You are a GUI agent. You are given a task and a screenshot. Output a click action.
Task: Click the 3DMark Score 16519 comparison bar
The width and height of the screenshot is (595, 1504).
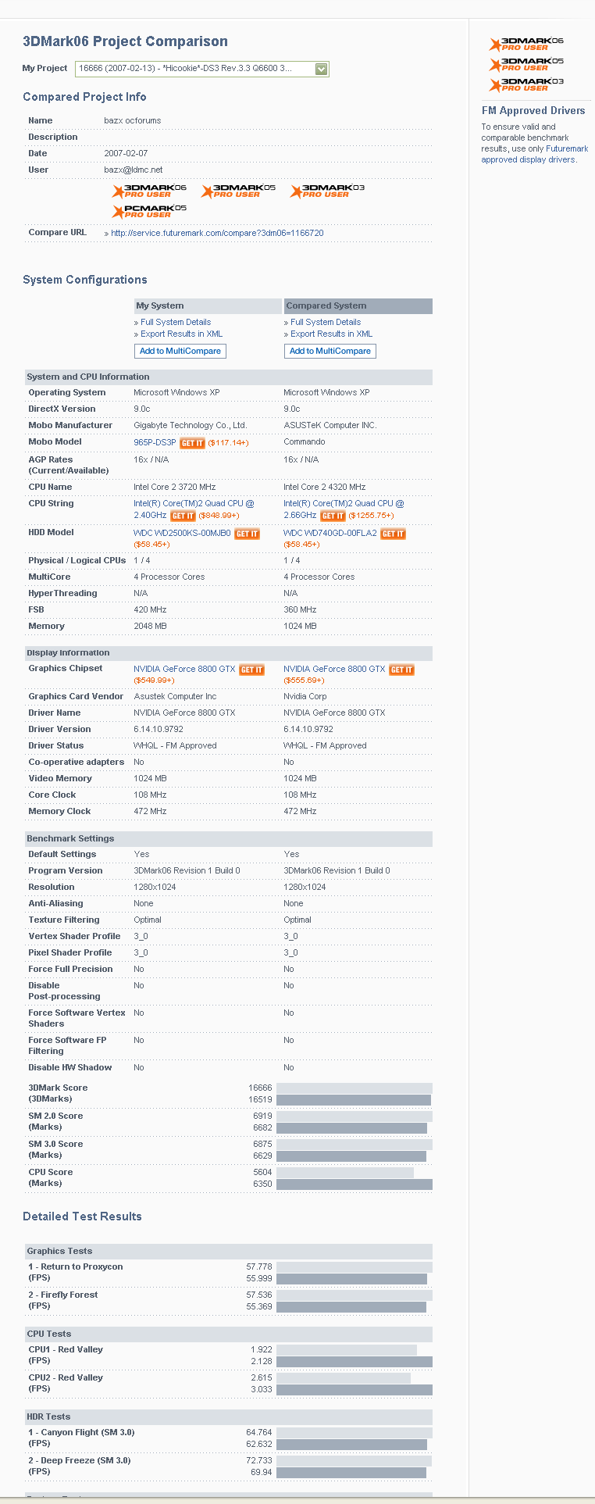click(x=353, y=1099)
